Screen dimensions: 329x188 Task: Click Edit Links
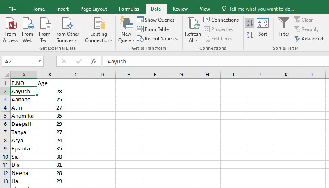click(218, 39)
